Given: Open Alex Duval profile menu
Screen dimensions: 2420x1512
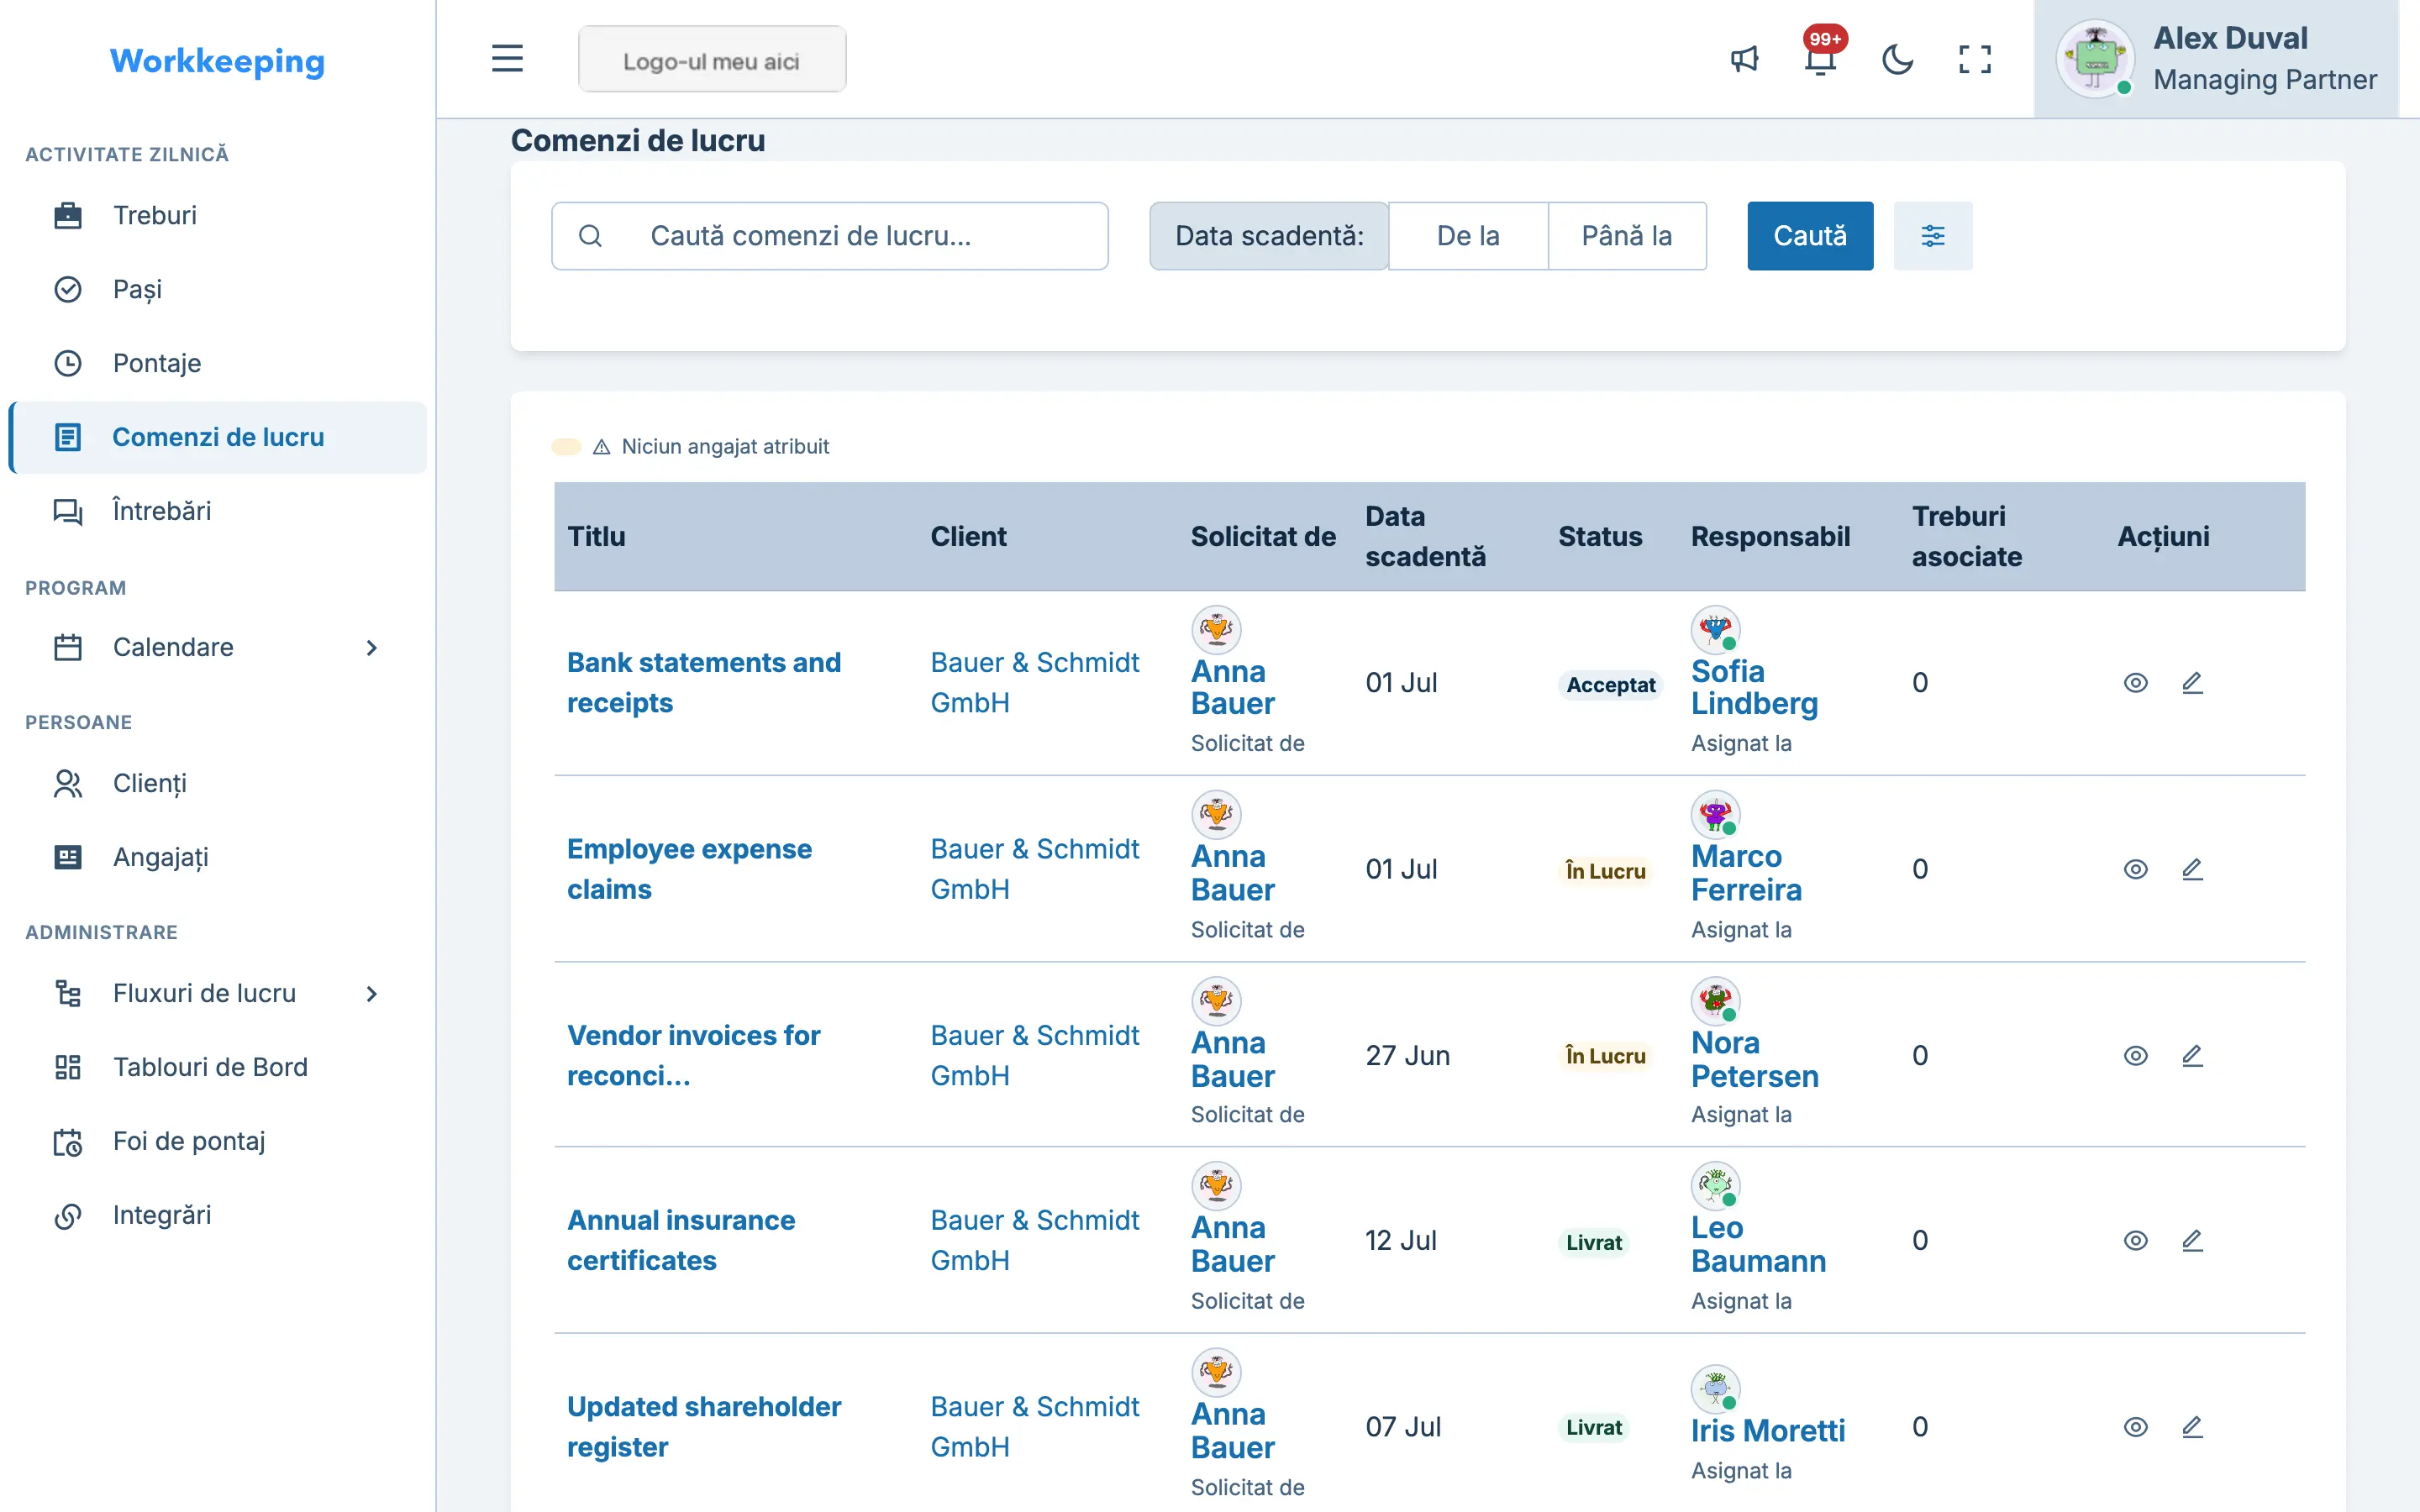Looking at the screenshot, I should [x=2215, y=59].
